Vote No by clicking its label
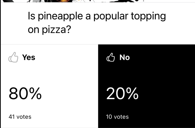This screenshot has height=128, width=195. pos(125,58)
